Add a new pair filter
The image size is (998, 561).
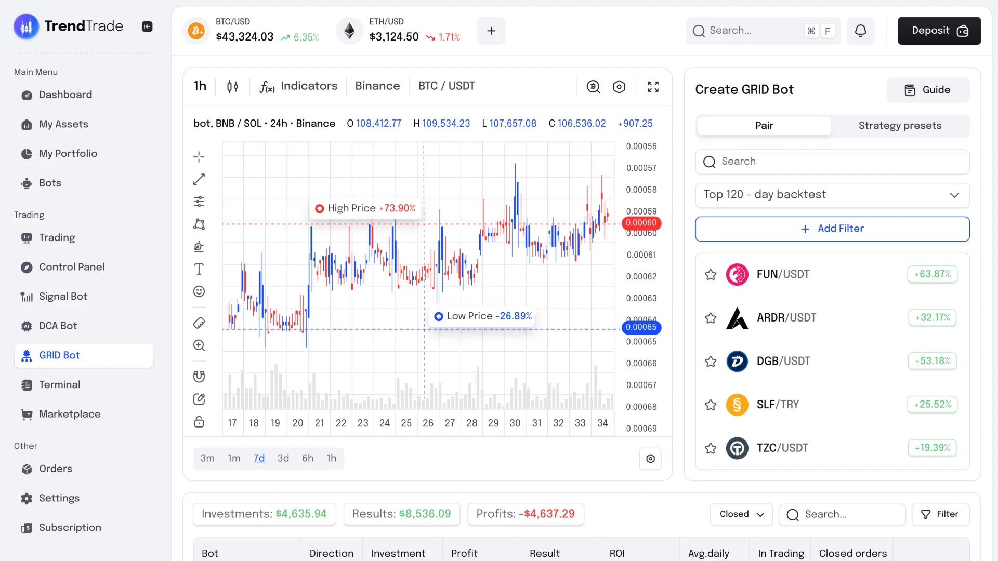832,229
